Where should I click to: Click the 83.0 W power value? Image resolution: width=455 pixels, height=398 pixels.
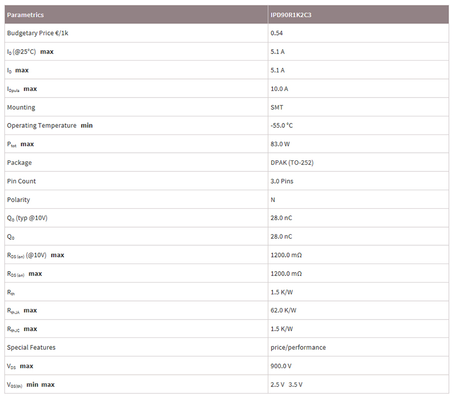280,144
